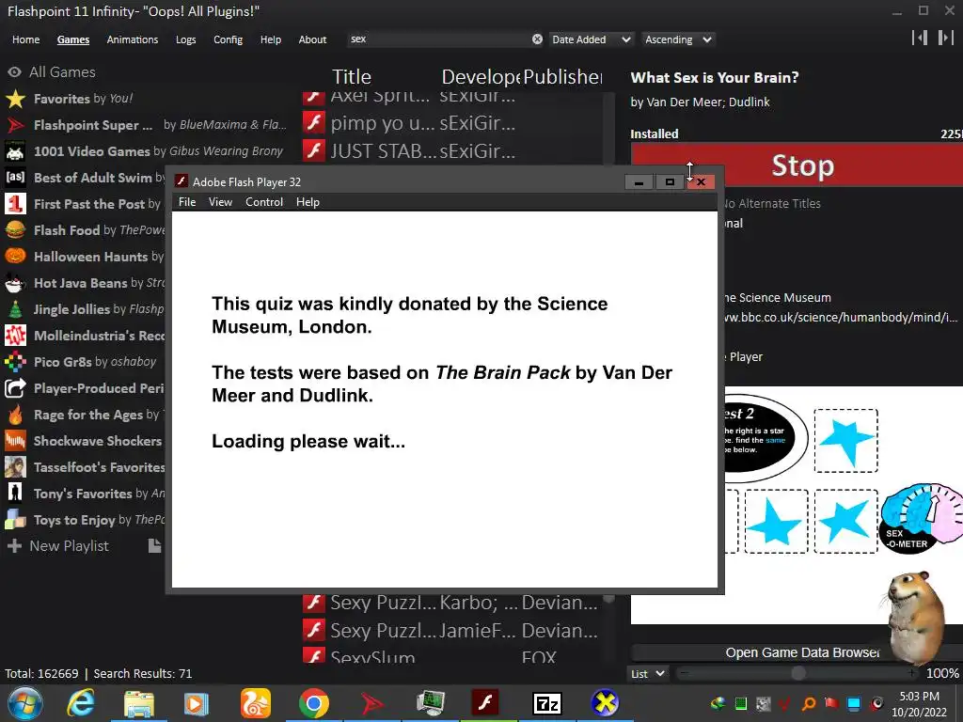Select the SexySlum game row
Screen dimensions: 963x722
[454, 656]
